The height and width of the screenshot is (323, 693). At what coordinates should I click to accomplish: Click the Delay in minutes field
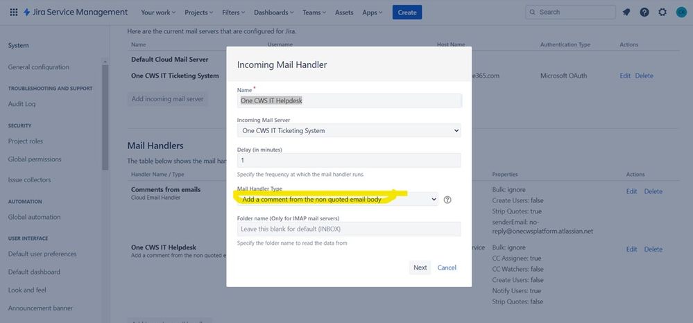coord(349,160)
